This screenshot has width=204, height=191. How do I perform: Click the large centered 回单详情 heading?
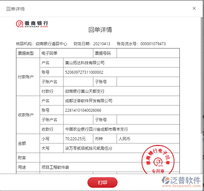pos(100,30)
